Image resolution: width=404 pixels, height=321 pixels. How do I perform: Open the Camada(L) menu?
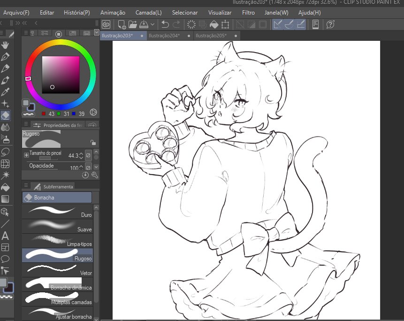pos(148,12)
